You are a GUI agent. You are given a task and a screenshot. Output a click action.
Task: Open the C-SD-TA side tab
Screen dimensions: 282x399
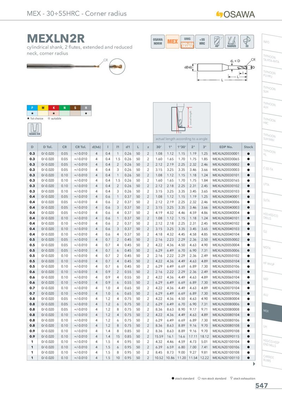tap(271, 169)
